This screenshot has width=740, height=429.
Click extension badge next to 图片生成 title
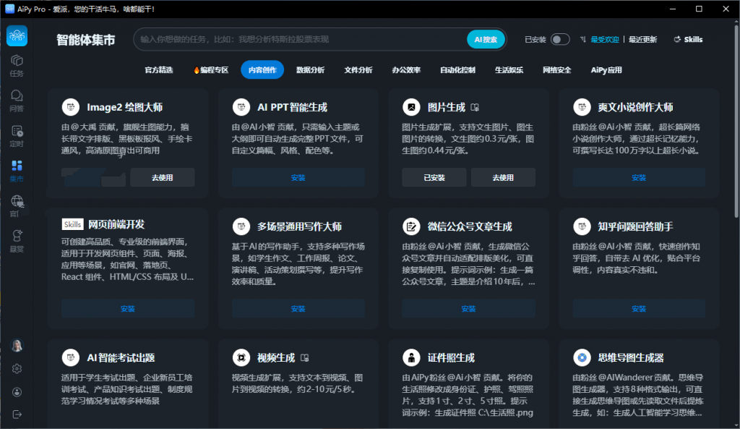(475, 108)
